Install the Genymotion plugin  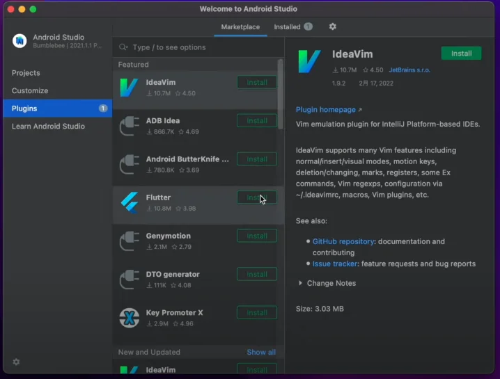(x=257, y=236)
